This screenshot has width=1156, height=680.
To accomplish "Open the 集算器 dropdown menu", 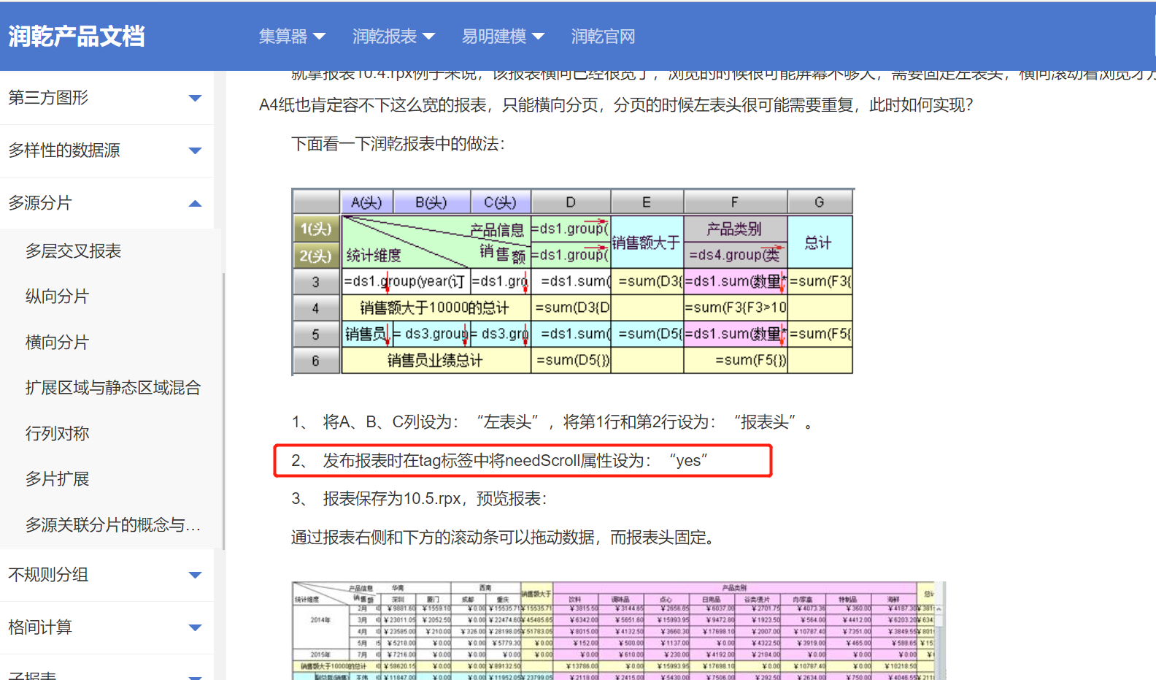I will 291,37.
